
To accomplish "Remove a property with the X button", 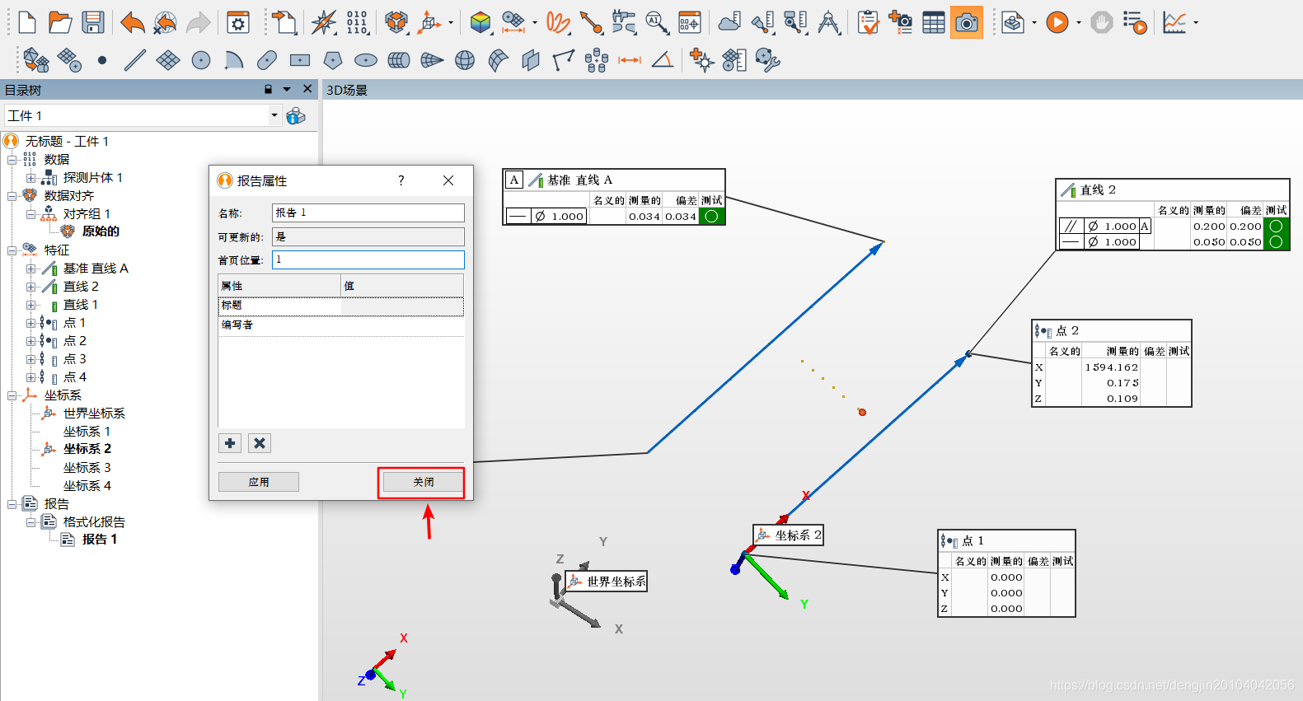I will point(260,443).
